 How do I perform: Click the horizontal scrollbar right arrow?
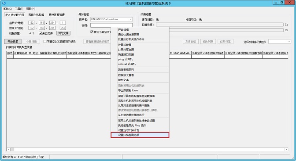coord(286,149)
